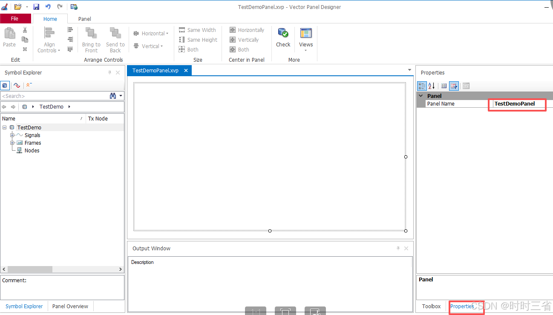Screen dimensions: 553x315
Task: Click the back navigation arrow in Symbol Explorer
Action: 4,106
